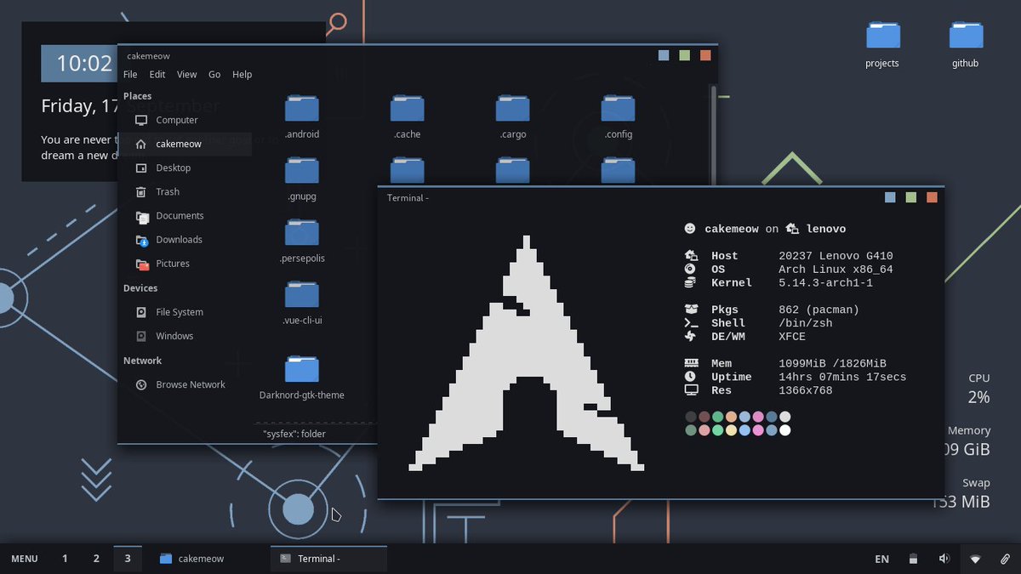
Task: Click the Places heading in sidebar
Action: [x=138, y=96]
